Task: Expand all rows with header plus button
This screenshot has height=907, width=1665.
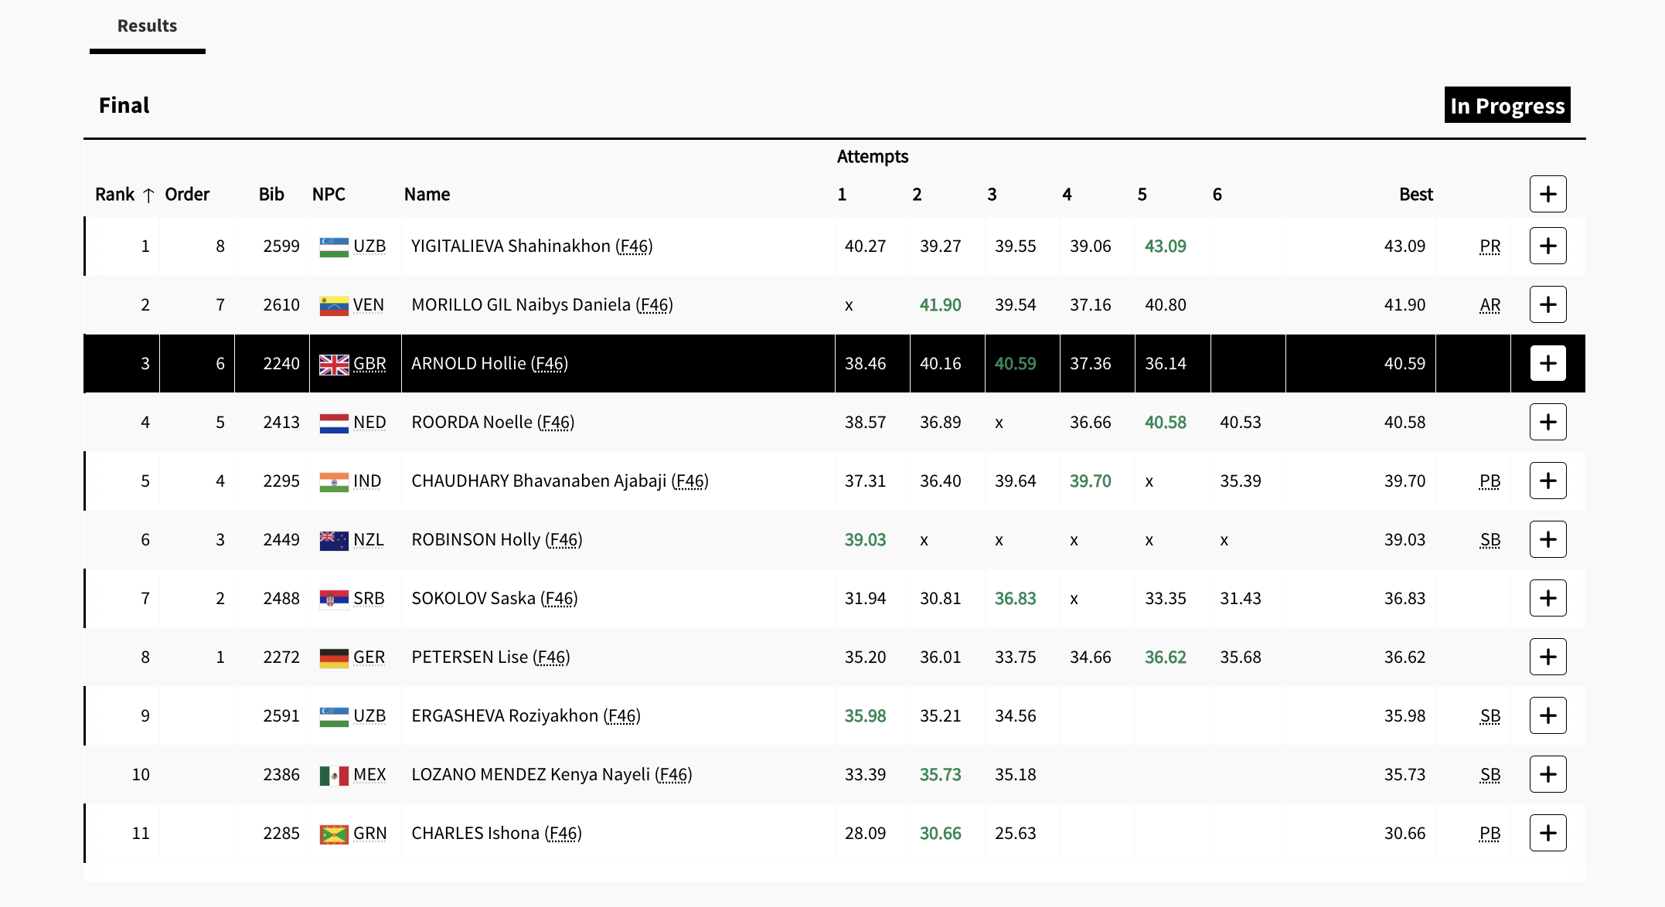Action: (x=1548, y=194)
